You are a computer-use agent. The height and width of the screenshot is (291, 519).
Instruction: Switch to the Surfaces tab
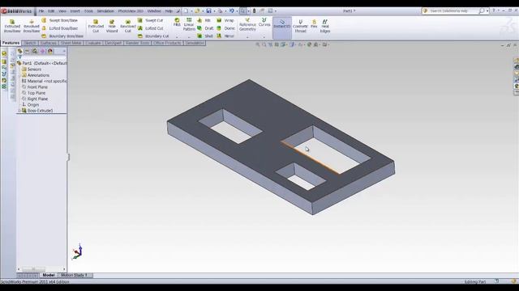49,43
